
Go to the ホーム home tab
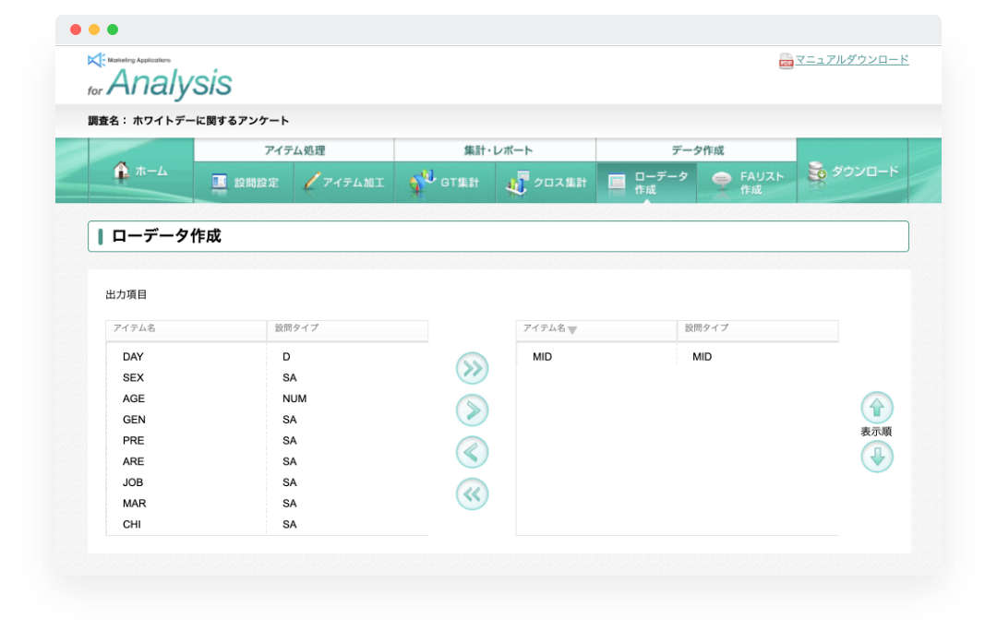point(140,171)
